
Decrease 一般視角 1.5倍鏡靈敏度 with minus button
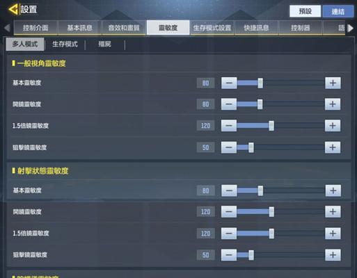[x=229, y=126]
